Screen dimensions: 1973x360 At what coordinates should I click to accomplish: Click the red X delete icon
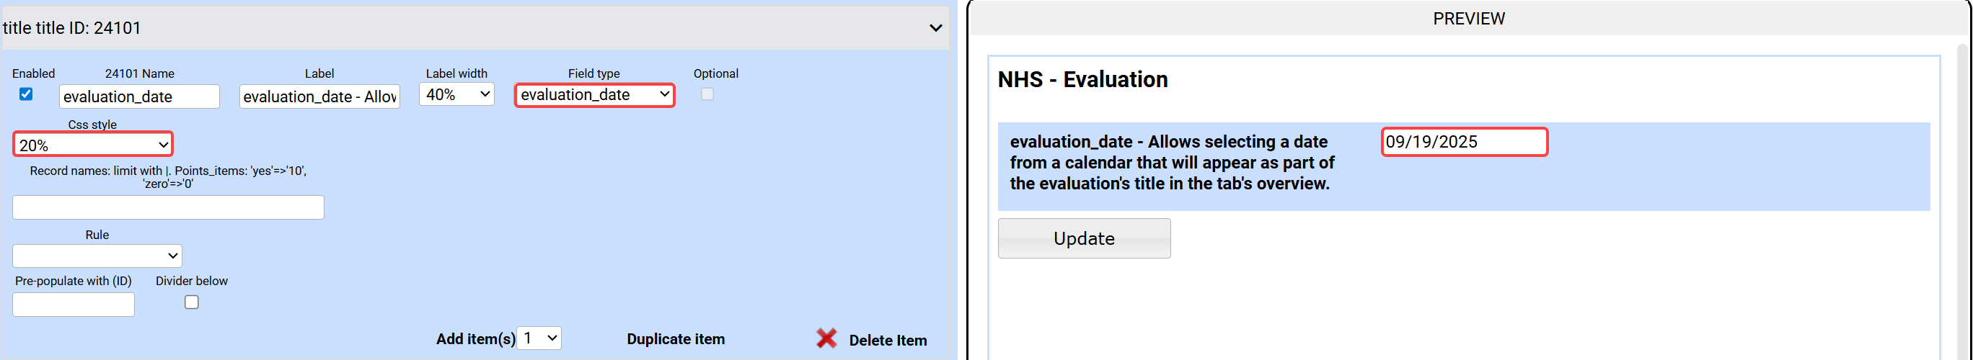[x=826, y=338]
